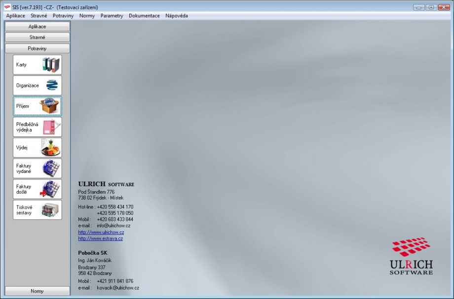
Task: Open the Organizace module button
Action: point(38,86)
